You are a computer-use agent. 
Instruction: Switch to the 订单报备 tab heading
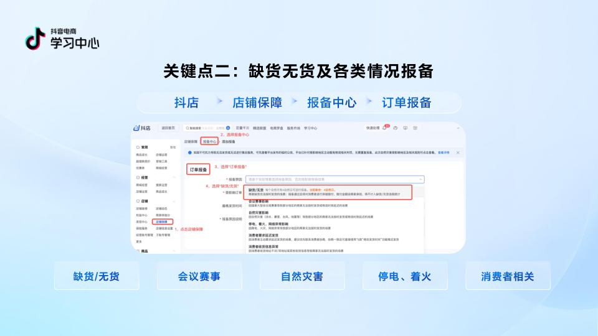[198, 169]
